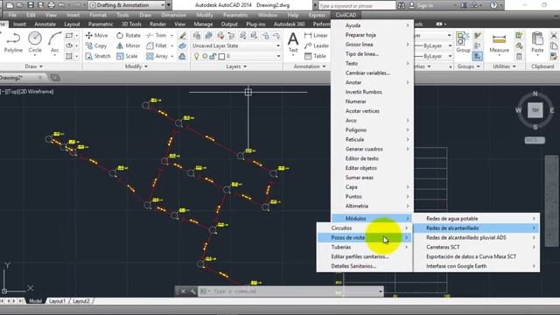The height and width of the screenshot is (315, 560).
Task: Select the Polyline draw tool
Action: (13, 43)
